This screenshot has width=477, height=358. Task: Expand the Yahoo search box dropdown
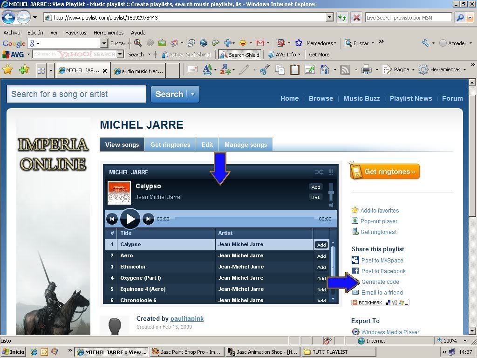120,55
